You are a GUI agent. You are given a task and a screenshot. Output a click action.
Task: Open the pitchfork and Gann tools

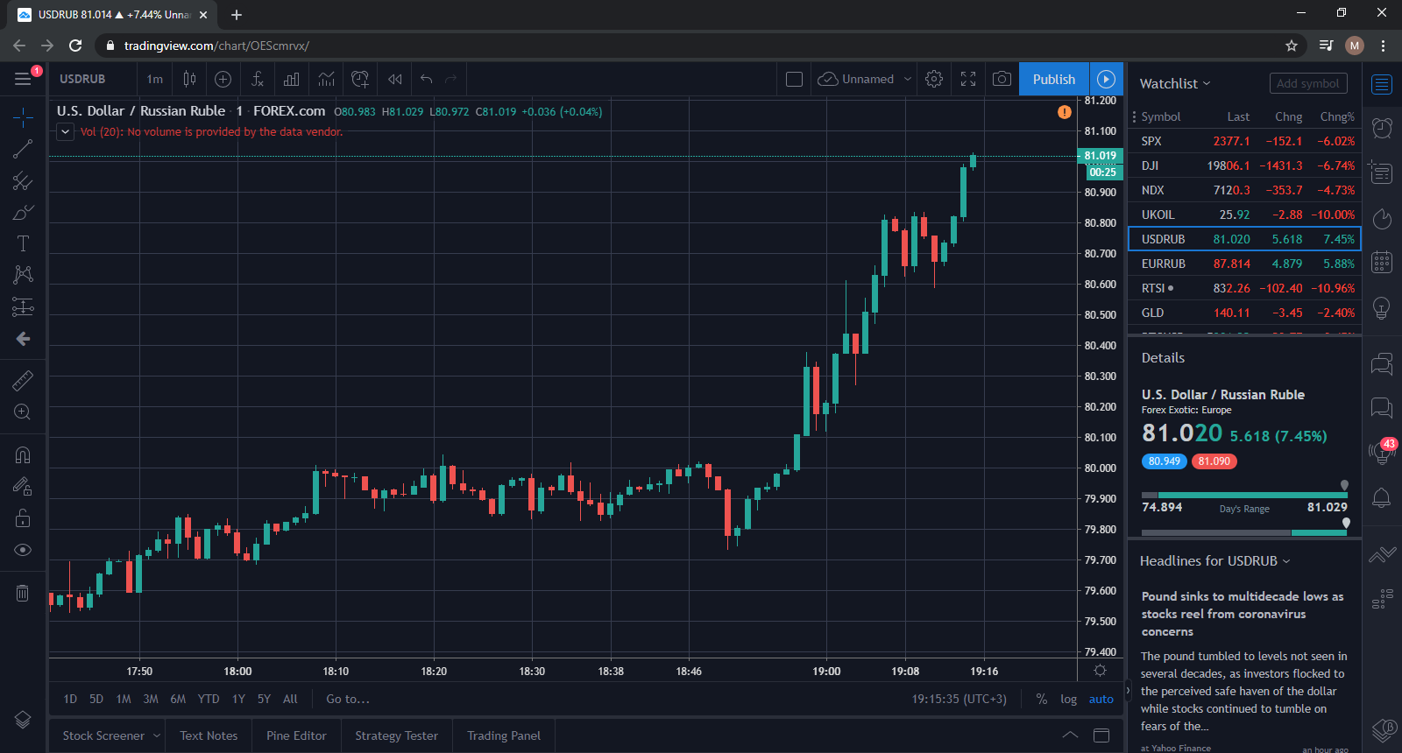tap(23, 181)
